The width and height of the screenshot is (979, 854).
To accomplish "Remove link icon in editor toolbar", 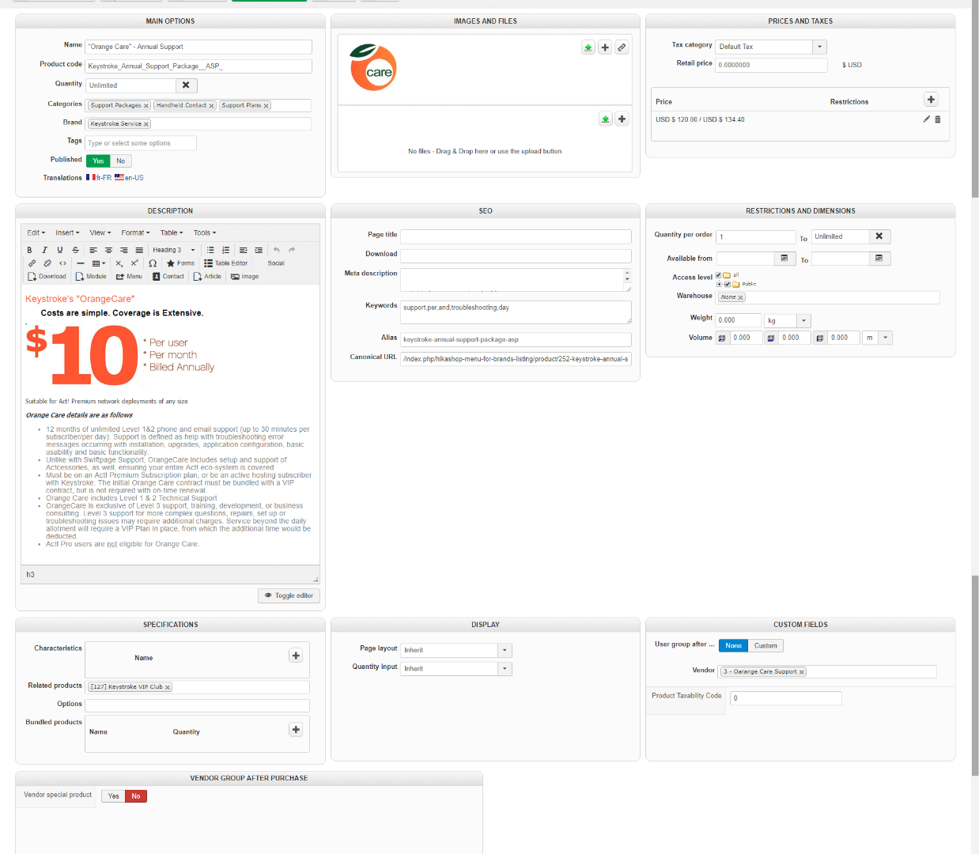I will coord(47,263).
